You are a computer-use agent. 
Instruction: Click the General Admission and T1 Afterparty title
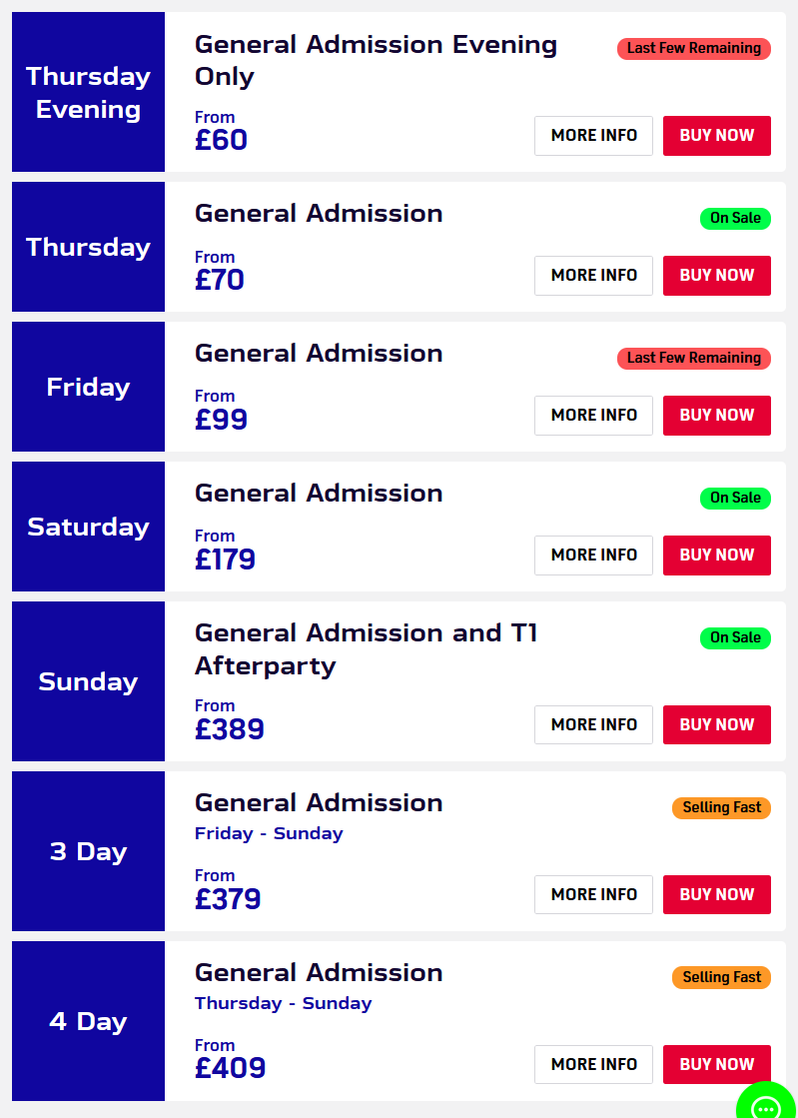coord(366,648)
